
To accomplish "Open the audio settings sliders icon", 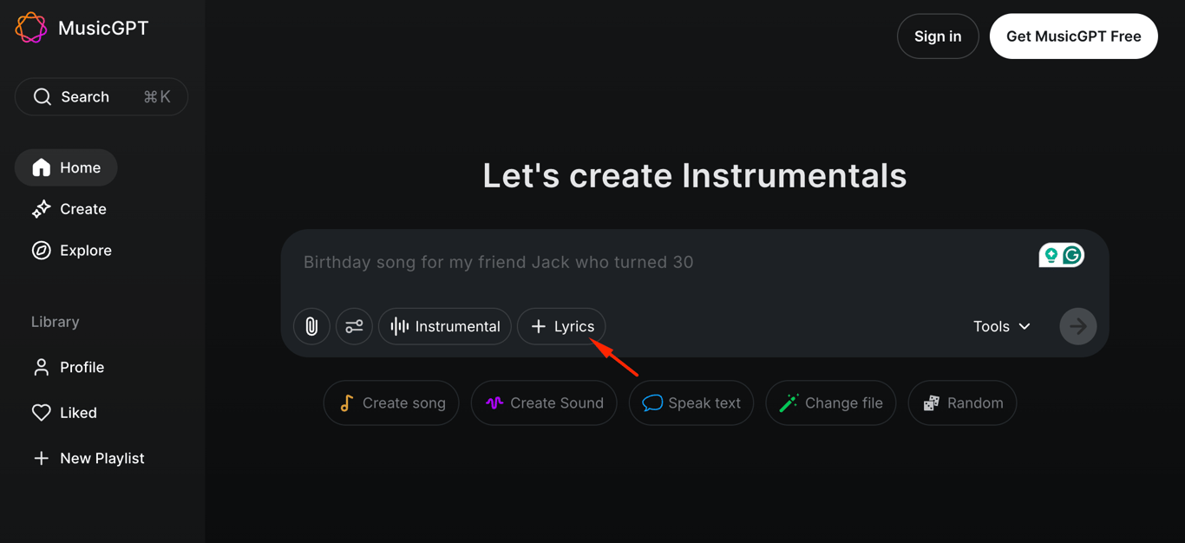I will (354, 326).
